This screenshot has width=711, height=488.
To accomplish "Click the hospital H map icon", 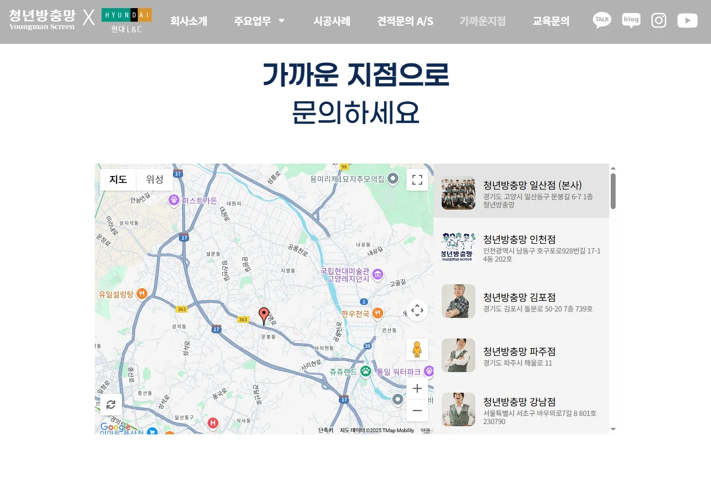I will tap(213, 422).
